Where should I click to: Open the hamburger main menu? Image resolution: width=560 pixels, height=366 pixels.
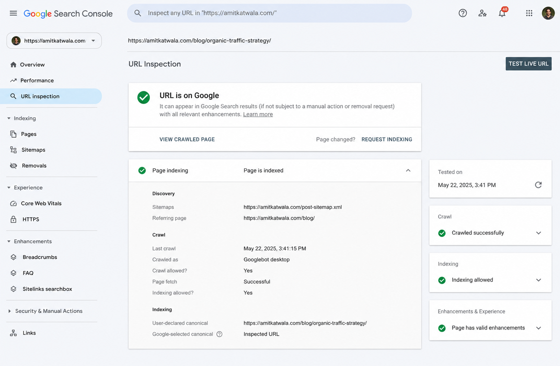[x=13, y=13]
